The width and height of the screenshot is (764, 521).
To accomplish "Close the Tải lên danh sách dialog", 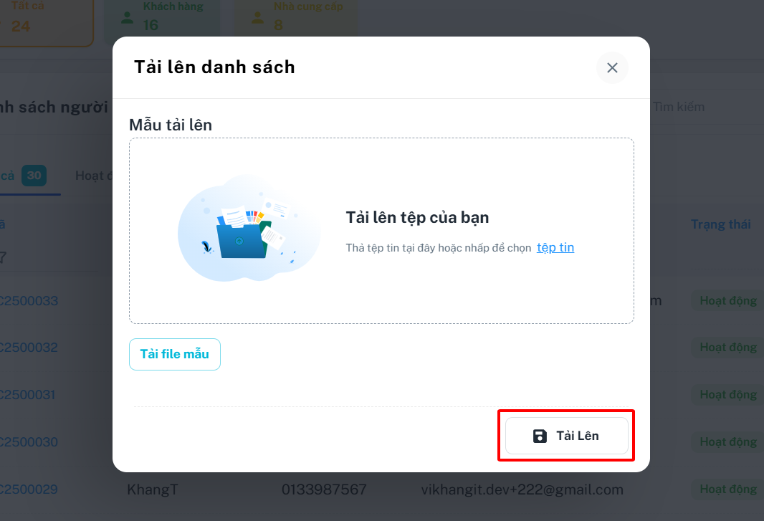I will coord(612,68).
